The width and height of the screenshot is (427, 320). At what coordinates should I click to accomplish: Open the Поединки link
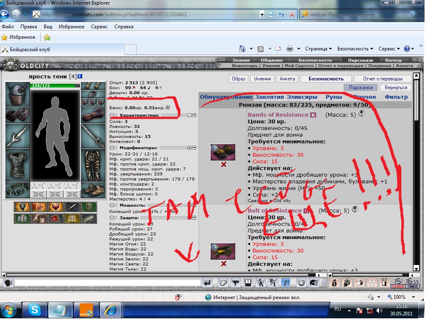point(379,65)
